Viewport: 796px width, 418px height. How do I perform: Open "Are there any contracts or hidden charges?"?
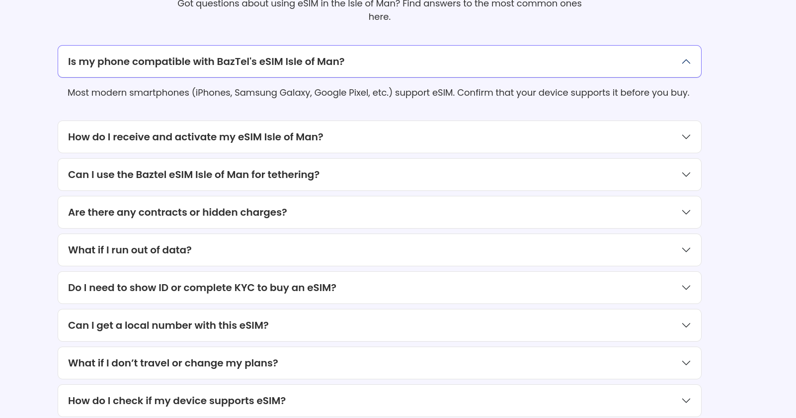tap(177, 212)
